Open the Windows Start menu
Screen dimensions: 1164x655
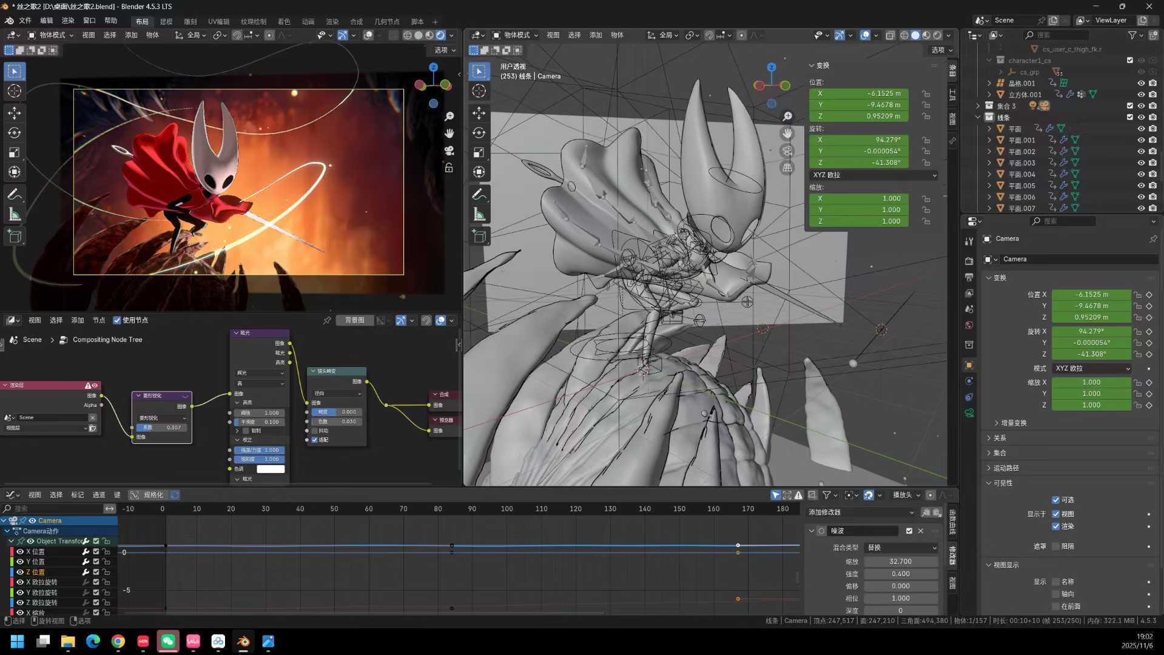[18, 641]
